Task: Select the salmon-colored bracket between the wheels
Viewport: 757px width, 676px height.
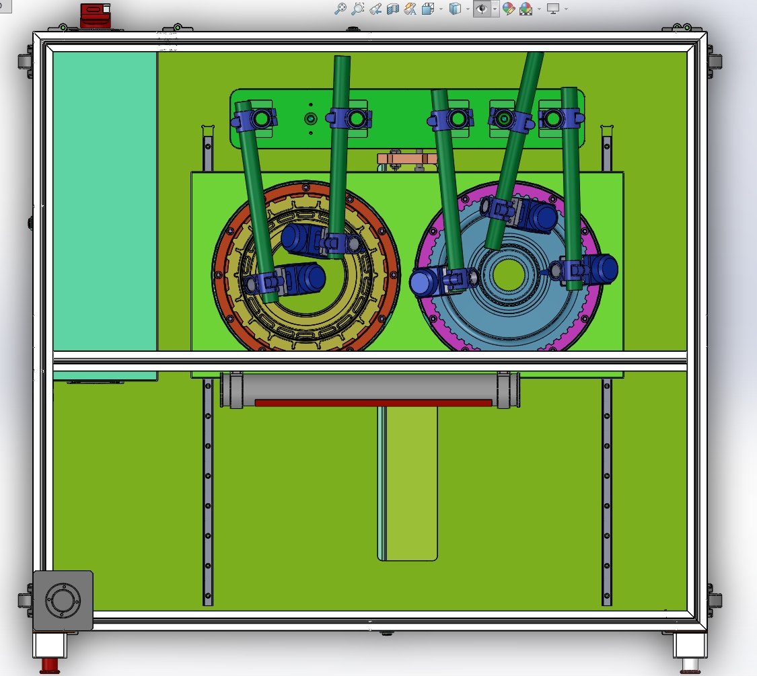Action: click(x=407, y=159)
